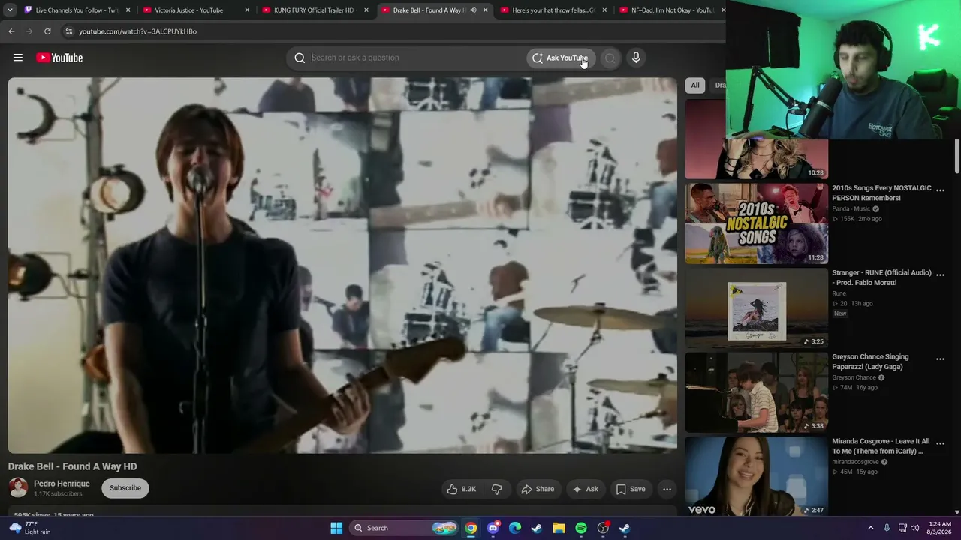The image size is (961, 540).
Task: Close the Drake Bell tab
Action: click(x=485, y=10)
